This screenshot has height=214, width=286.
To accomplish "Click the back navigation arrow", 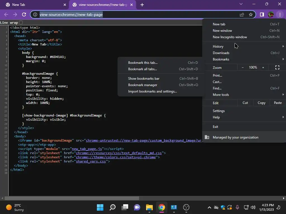I will 6,14.
